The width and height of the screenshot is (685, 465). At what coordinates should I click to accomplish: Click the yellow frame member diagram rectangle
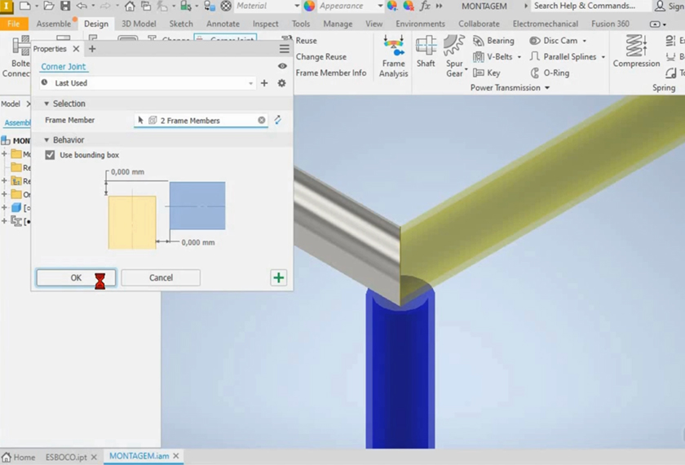coord(132,222)
